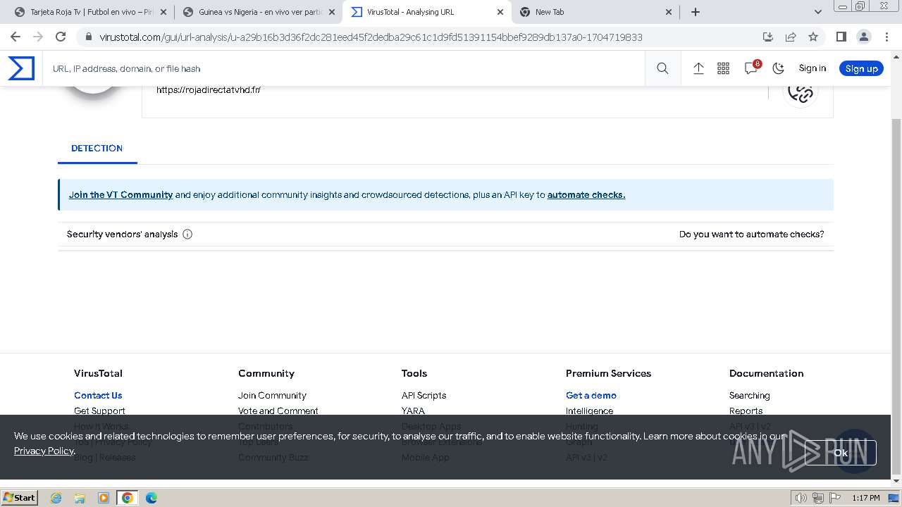Open YARA footer link
Screen dimensions: 902x507
413,411
